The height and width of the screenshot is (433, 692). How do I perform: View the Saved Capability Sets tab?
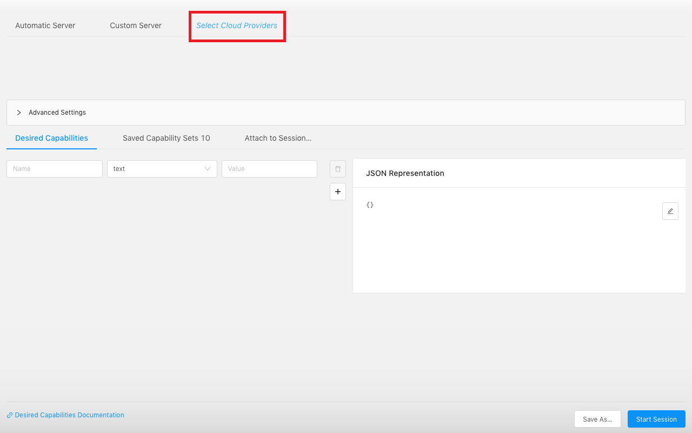tap(166, 138)
